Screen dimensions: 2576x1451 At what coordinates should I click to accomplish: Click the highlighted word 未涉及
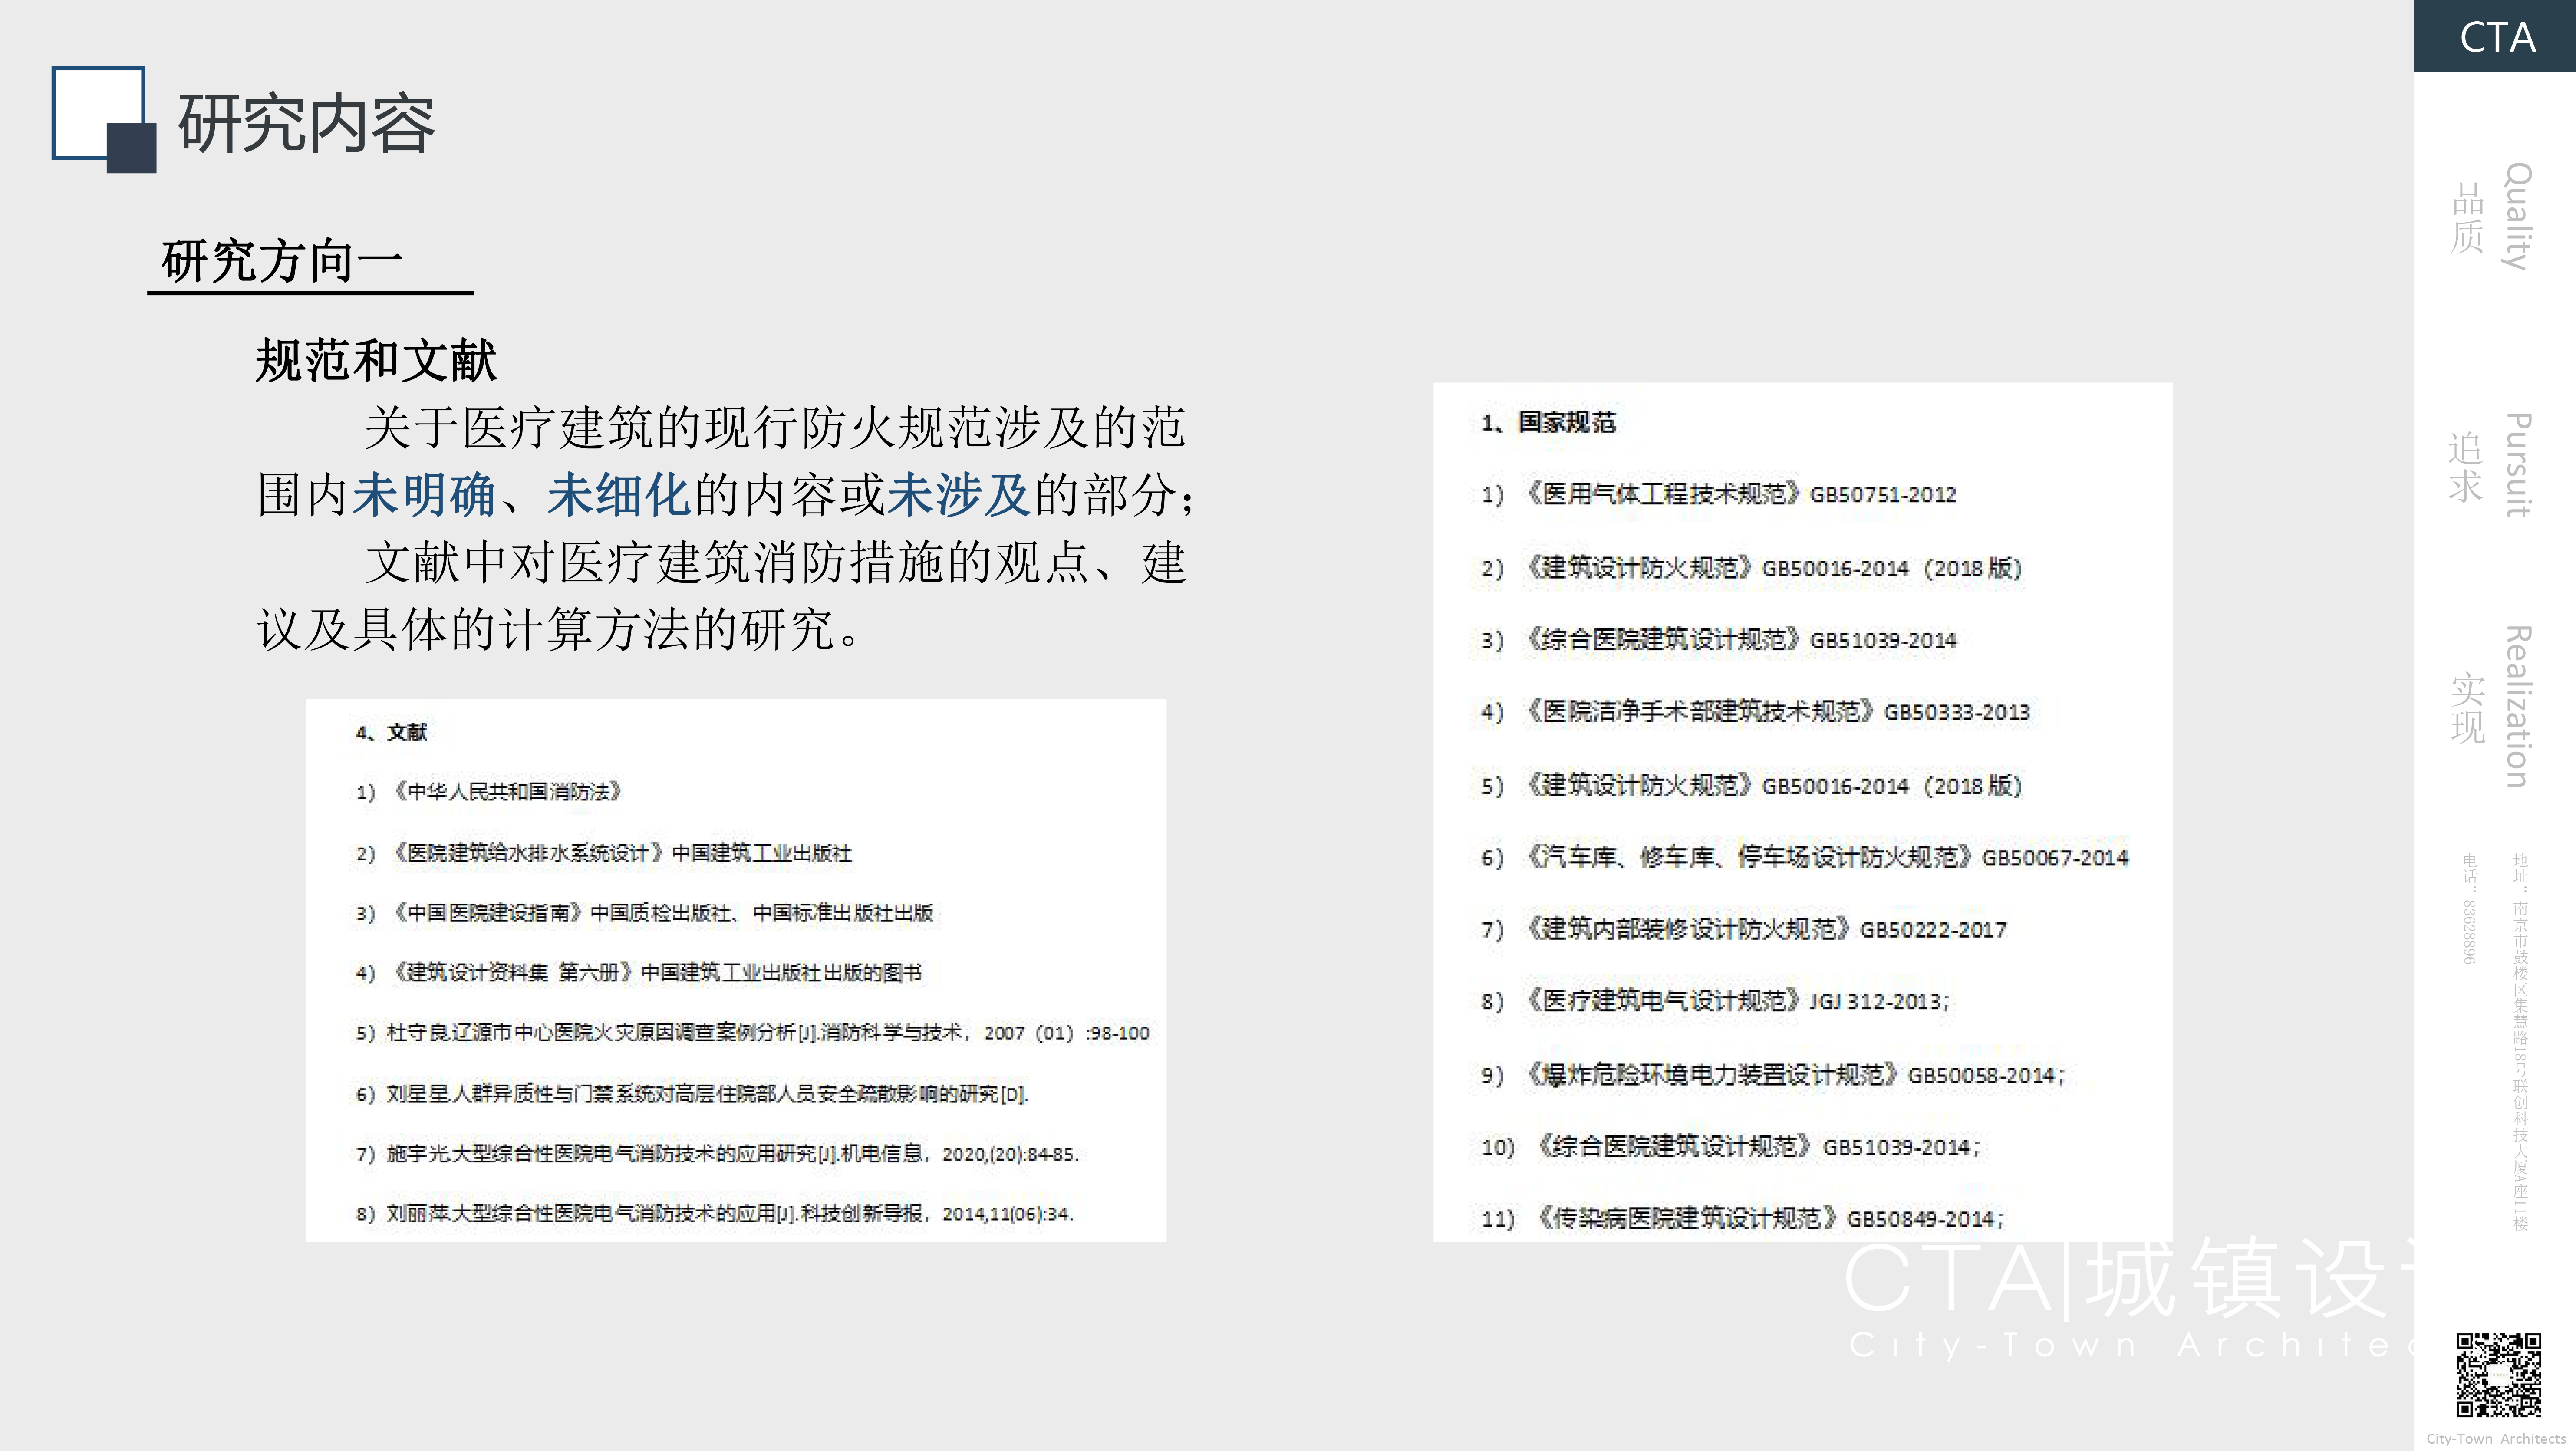coord(958,494)
